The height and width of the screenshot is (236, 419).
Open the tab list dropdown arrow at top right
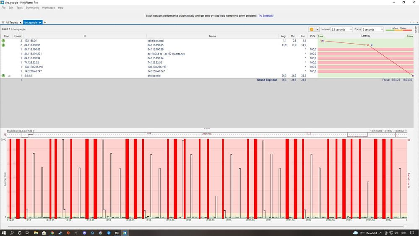point(417,23)
